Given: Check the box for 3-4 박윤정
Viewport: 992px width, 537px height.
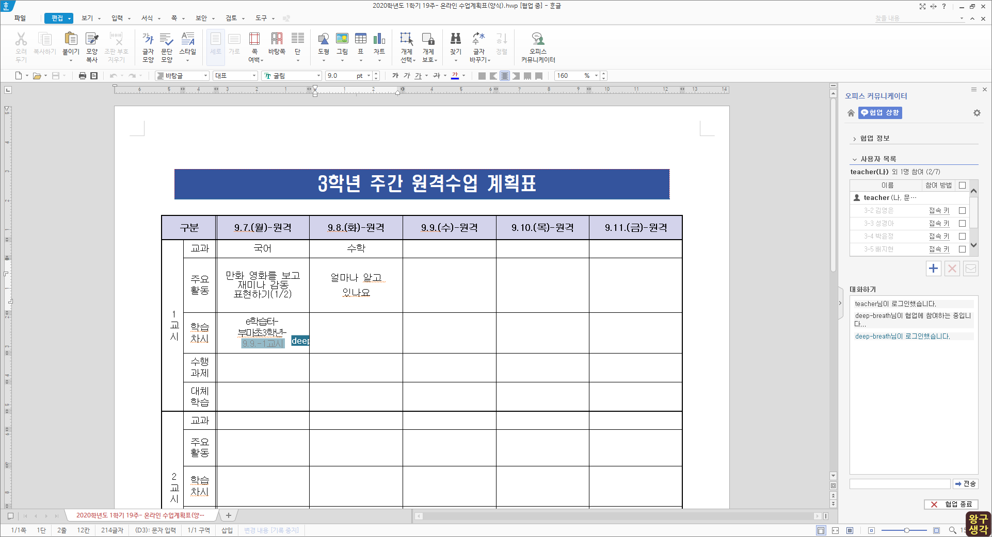Looking at the screenshot, I should (x=962, y=236).
